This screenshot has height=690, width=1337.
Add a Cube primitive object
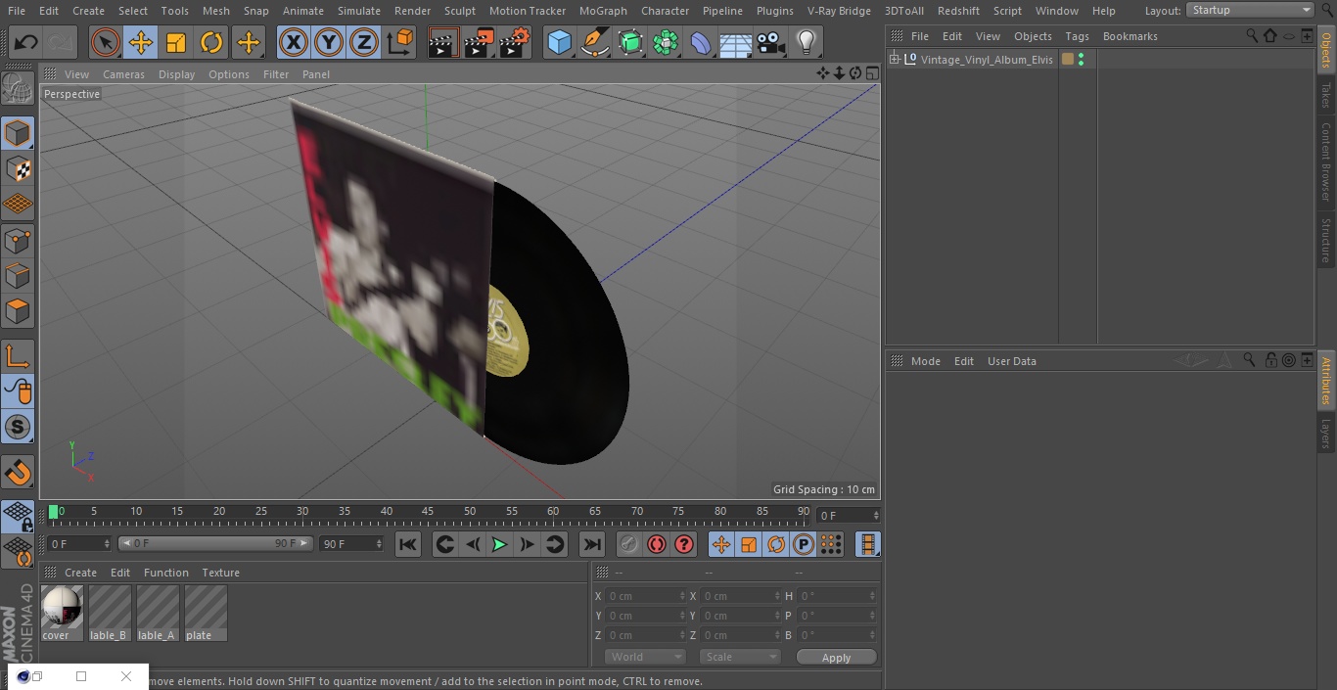pyautogui.click(x=559, y=43)
